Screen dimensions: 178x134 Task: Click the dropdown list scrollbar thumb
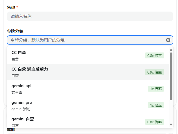pyautogui.click(x=171, y=76)
